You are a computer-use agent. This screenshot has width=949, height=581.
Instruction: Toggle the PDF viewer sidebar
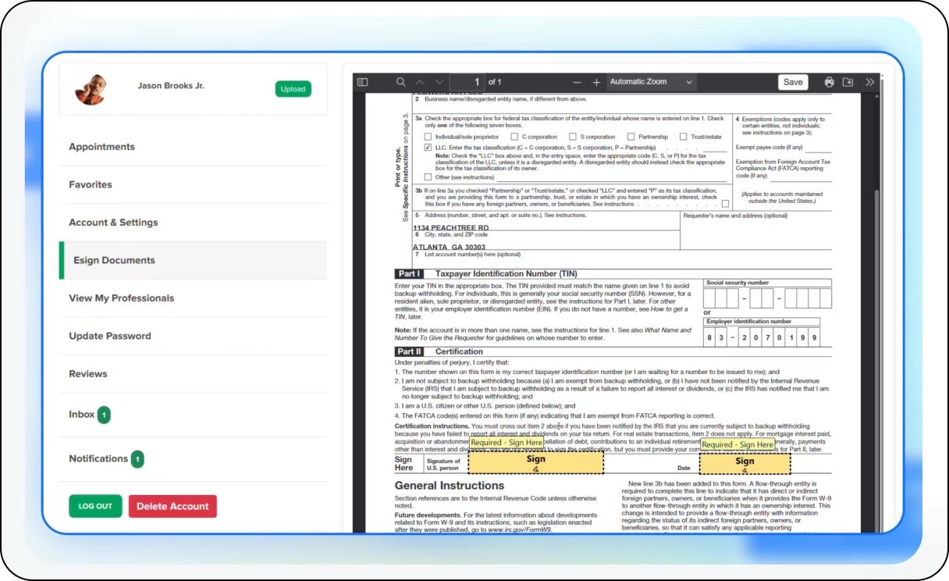362,82
